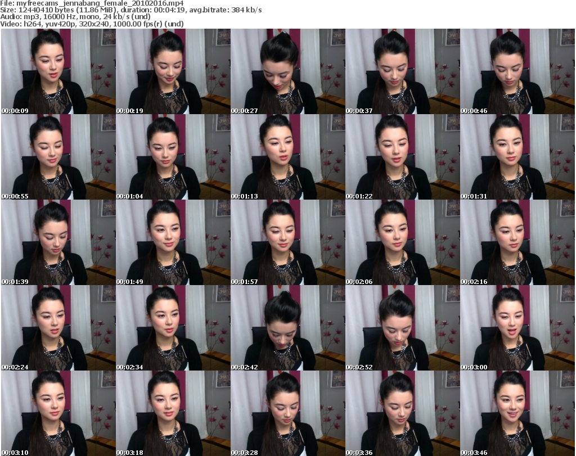Open the thumbnail at 00:02:16
Viewport: 576px width, 456px height.
[x=517, y=243]
